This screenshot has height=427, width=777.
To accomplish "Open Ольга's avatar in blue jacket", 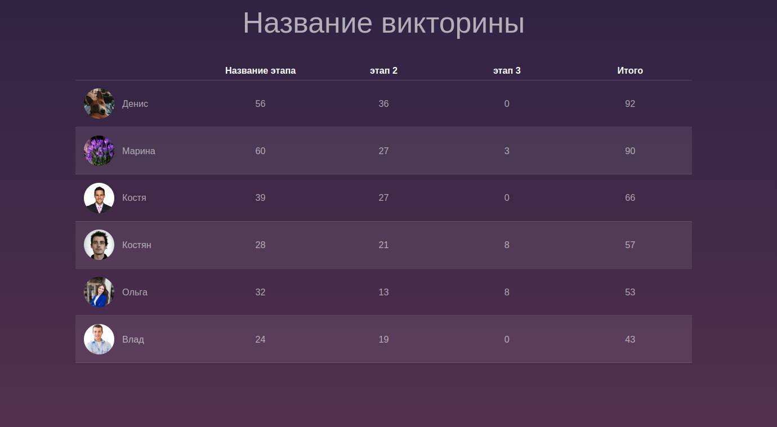I will (x=99, y=292).
